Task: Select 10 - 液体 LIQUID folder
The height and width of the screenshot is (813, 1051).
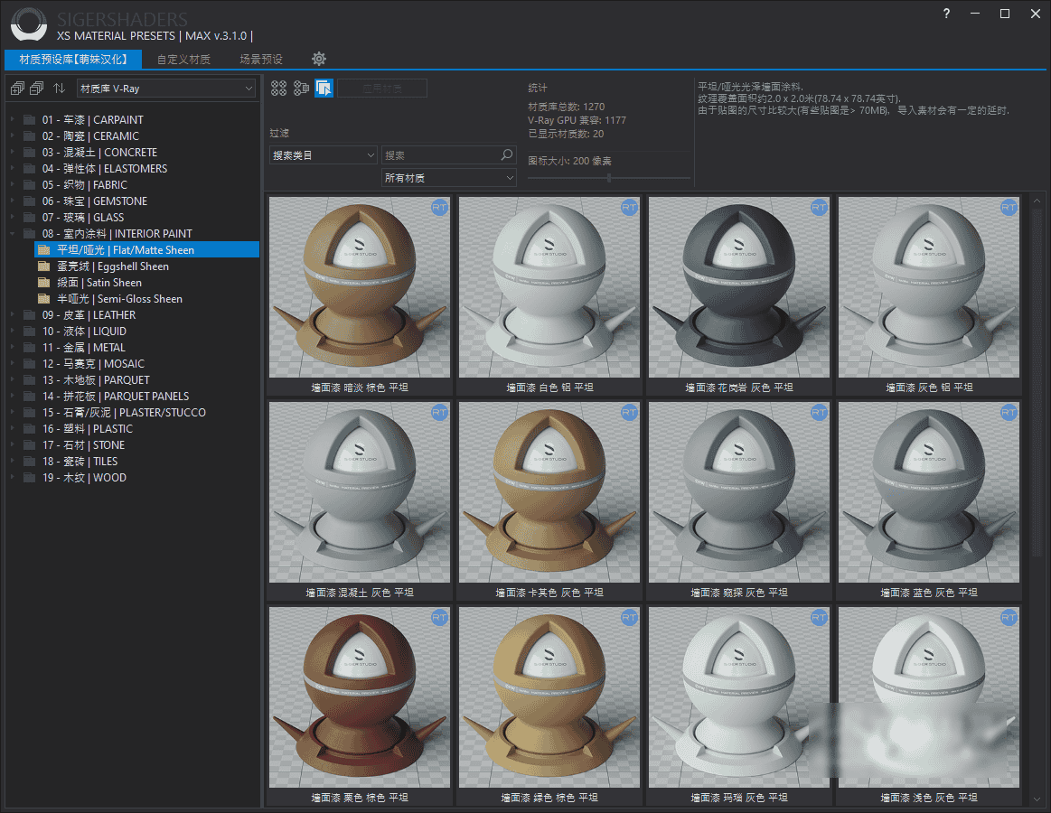Action: coord(84,332)
